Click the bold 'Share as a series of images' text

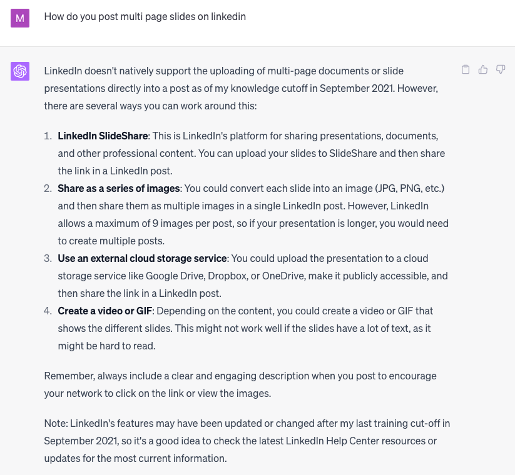click(x=118, y=188)
